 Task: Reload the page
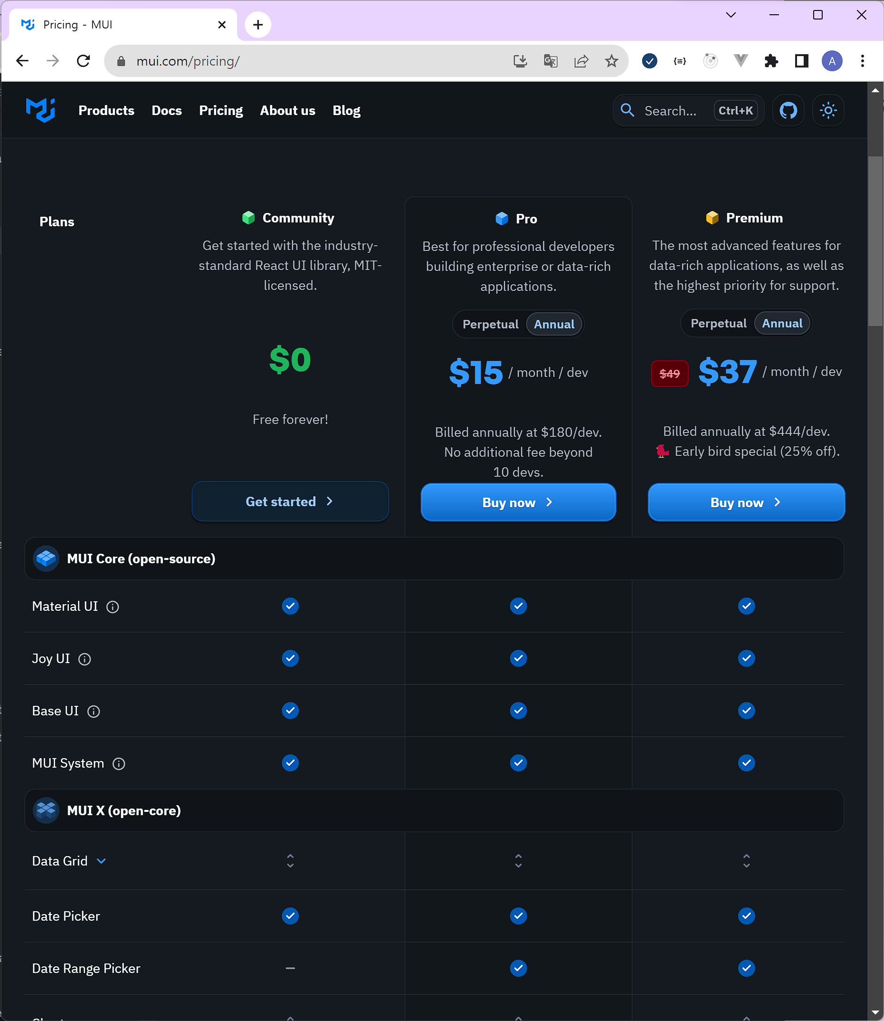click(x=83, y=61)
